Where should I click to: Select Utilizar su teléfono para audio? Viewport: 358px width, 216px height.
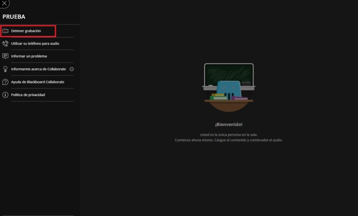tap(35, 44)
